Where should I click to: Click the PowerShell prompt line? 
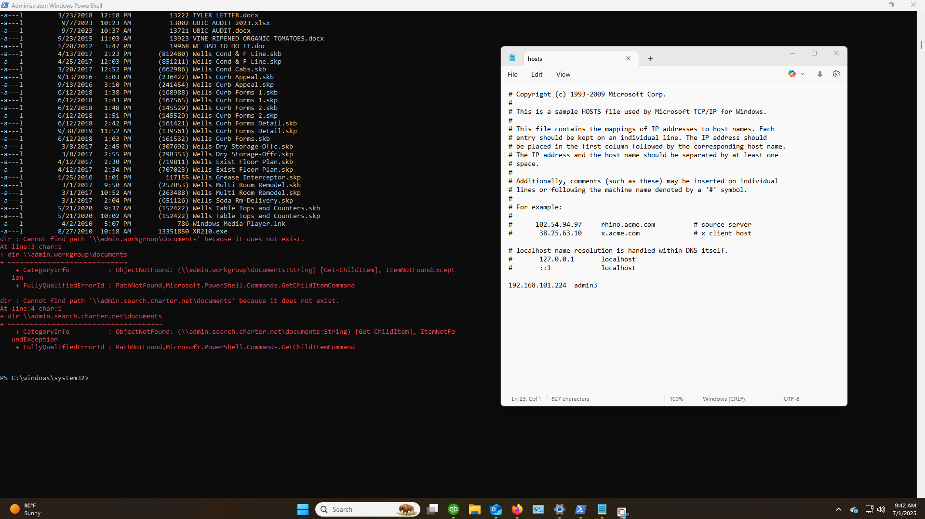point(44,378)
